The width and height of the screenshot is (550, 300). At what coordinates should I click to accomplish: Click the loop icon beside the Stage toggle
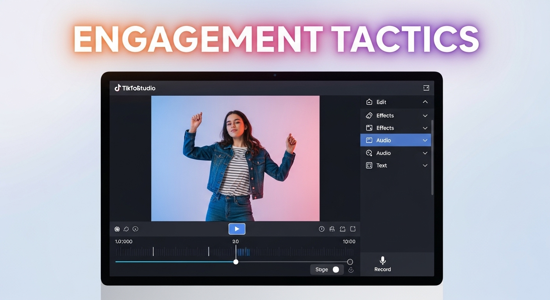click(351, 270)
